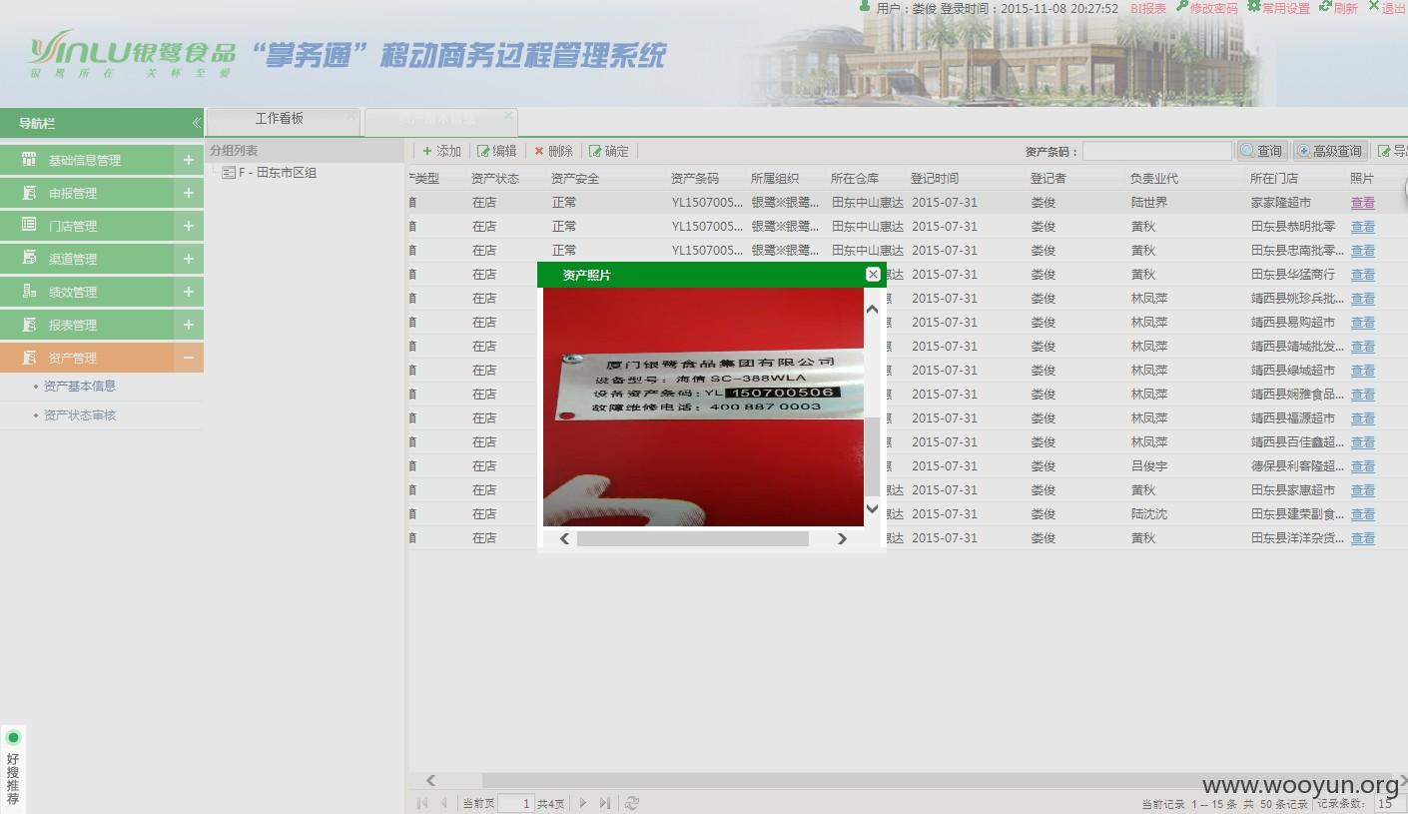Click the table horizontal scrollbar left arrow

tap(430, 780)
